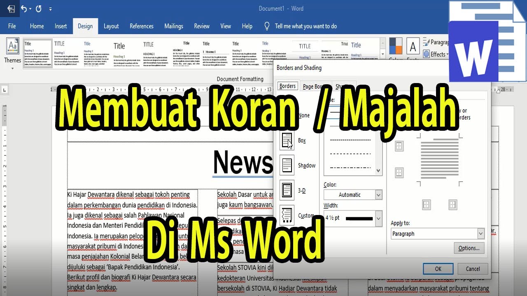Choose the Box border setting icon

(x=287, y=141)
